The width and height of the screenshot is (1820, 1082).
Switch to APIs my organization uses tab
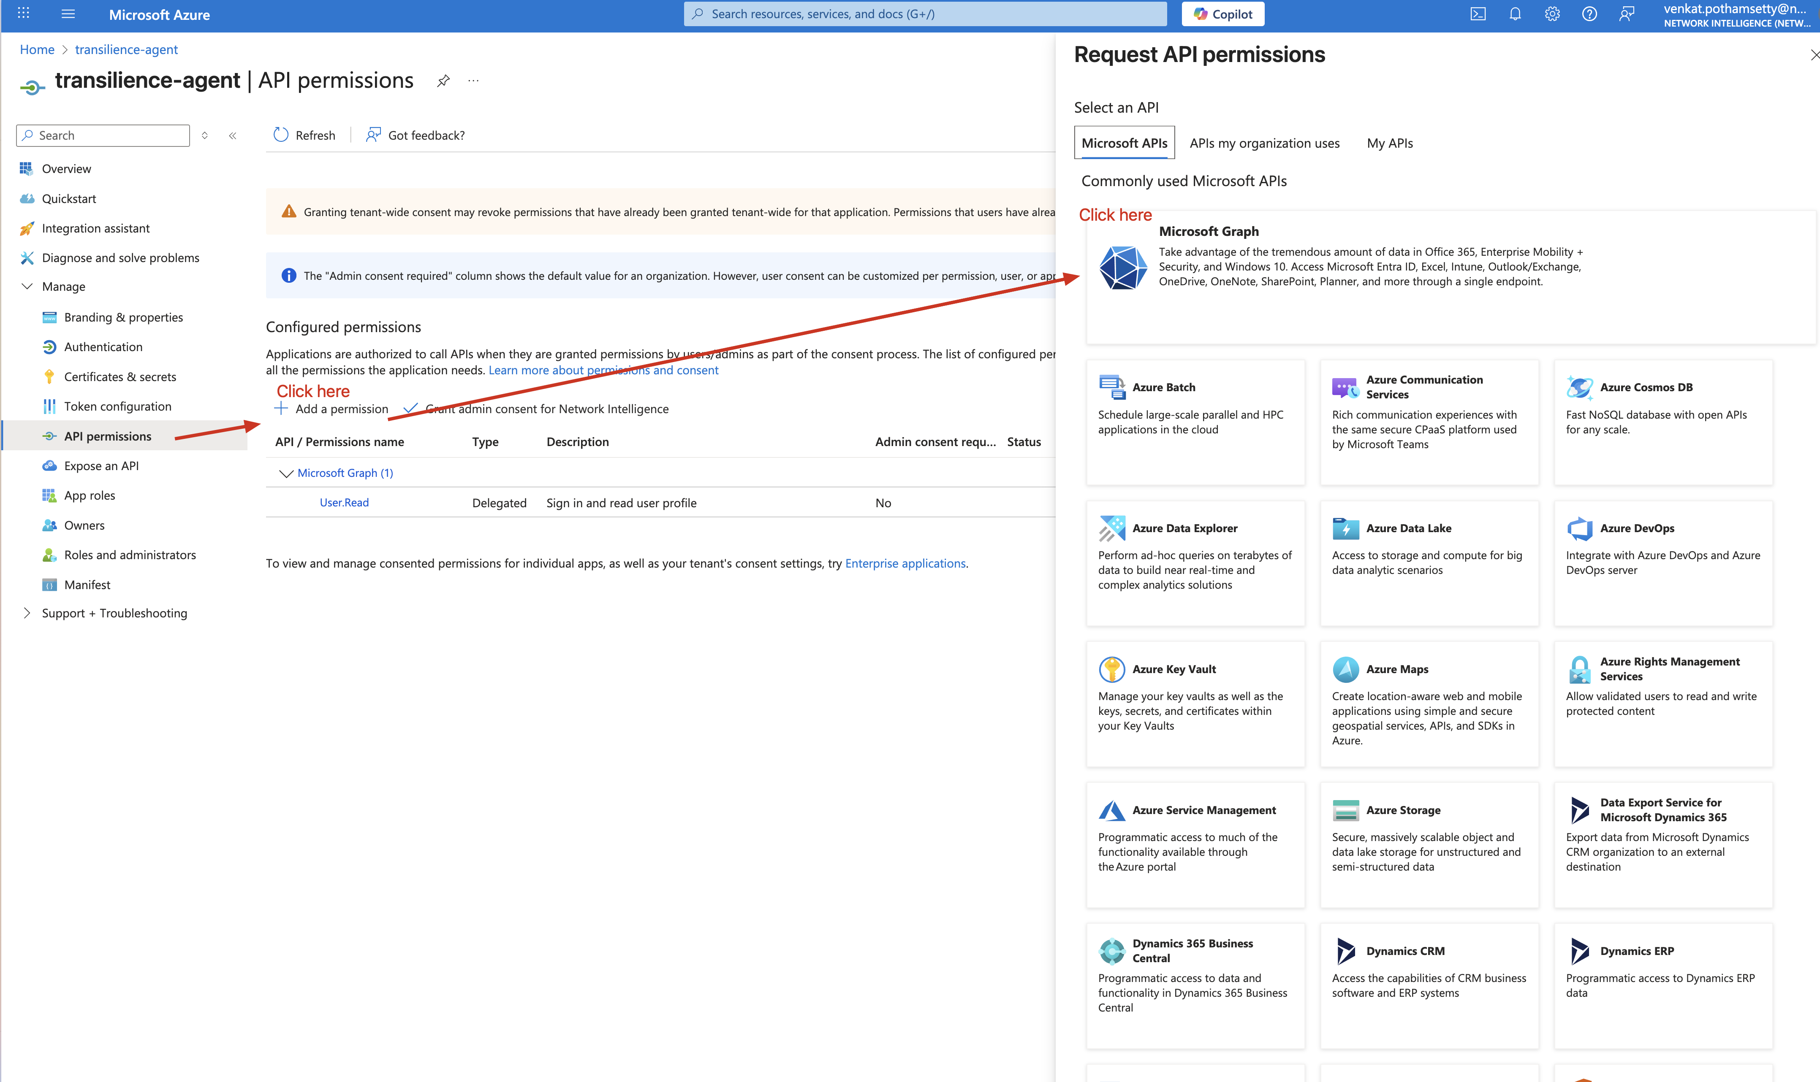click(1264, 143)
